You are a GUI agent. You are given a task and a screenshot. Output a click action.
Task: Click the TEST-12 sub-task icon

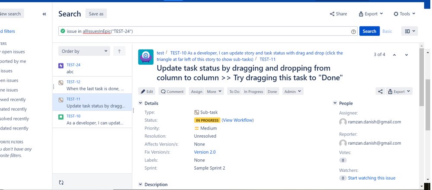click(x=61, y=82)
